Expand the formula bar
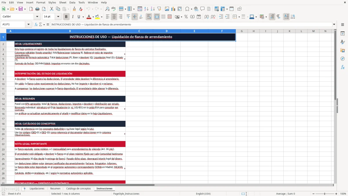Screen dimensions: 348x196 pyautogui.click(x=334, y=24)
